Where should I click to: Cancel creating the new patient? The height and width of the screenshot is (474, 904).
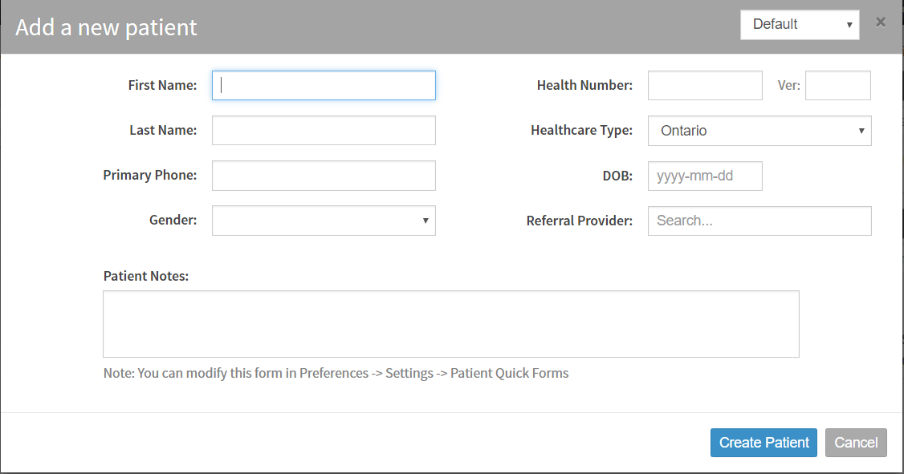856,442
